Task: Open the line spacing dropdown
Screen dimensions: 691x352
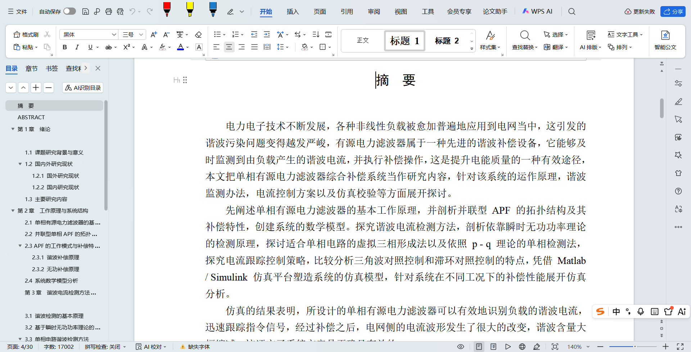Action: (287, 47)
